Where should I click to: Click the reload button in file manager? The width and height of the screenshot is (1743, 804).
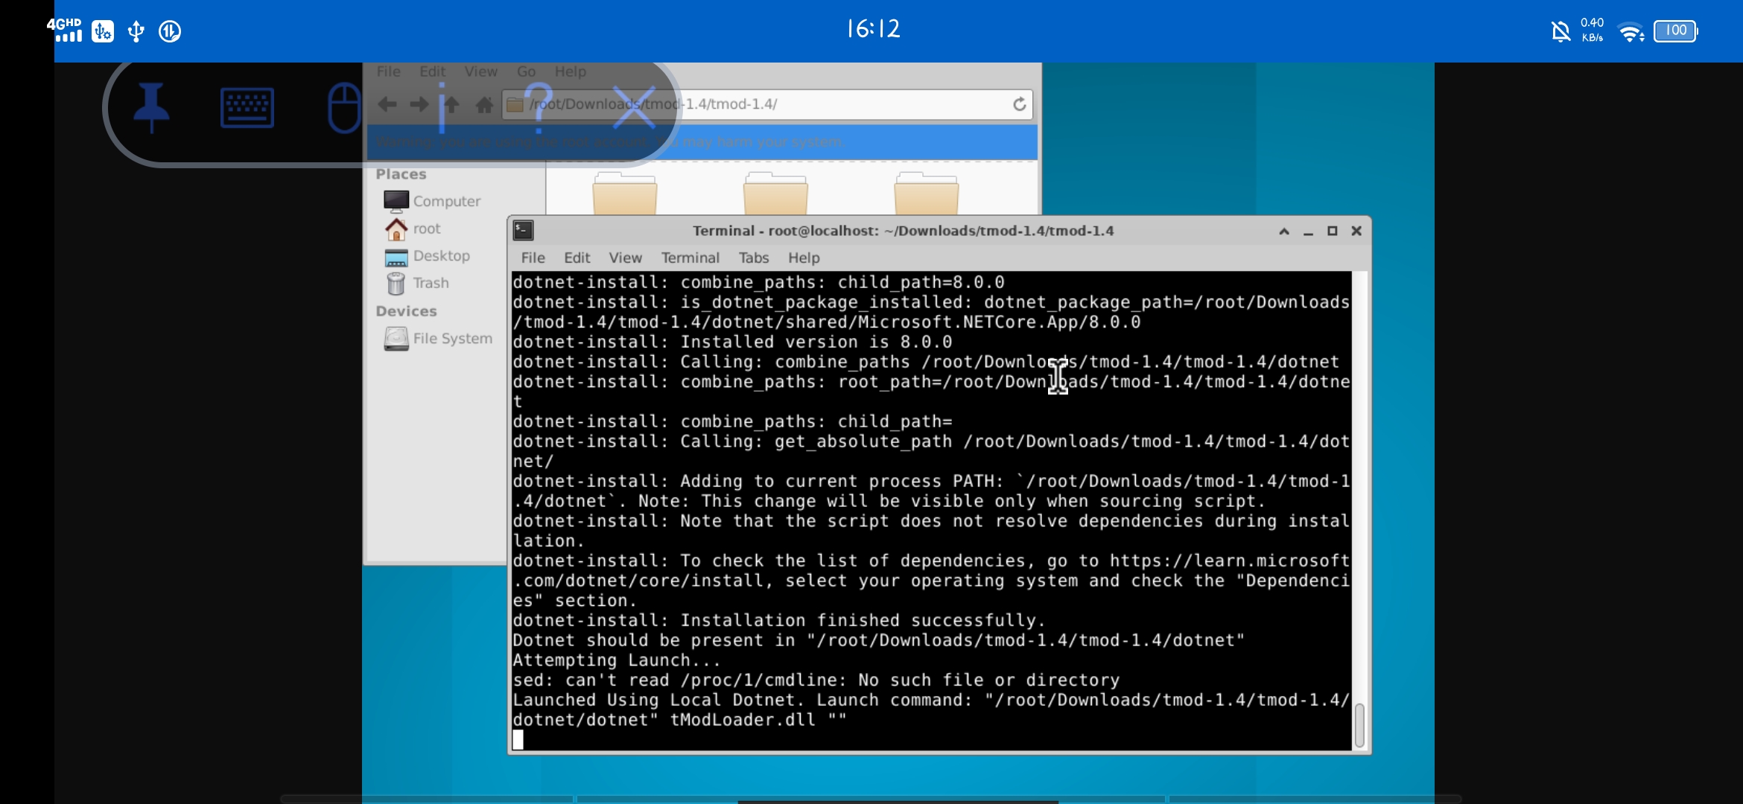pos(1019,103)
